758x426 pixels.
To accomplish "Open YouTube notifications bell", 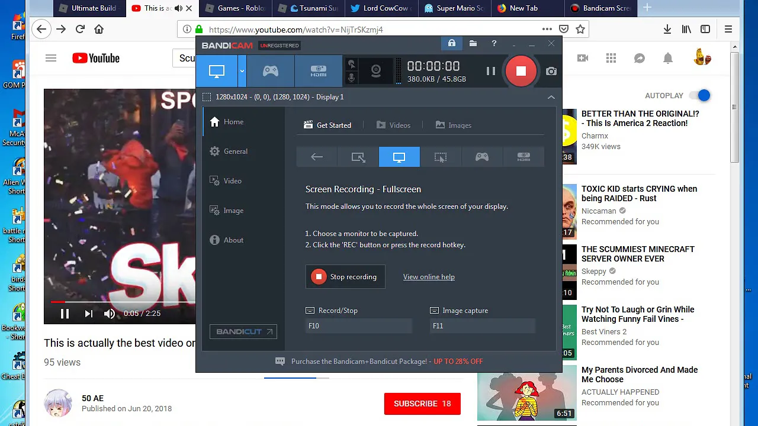I will coord(668,58).
